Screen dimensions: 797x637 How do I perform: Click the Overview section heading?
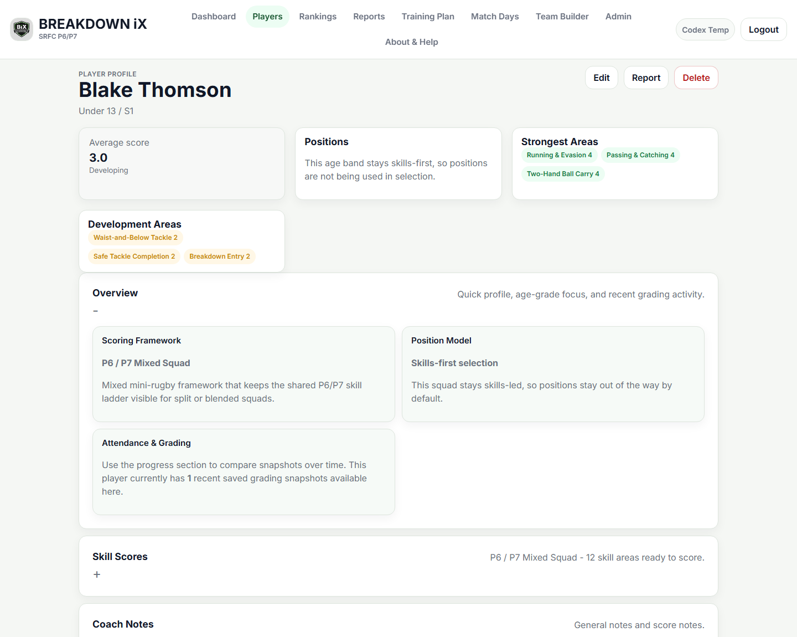[x=115, y=293]
